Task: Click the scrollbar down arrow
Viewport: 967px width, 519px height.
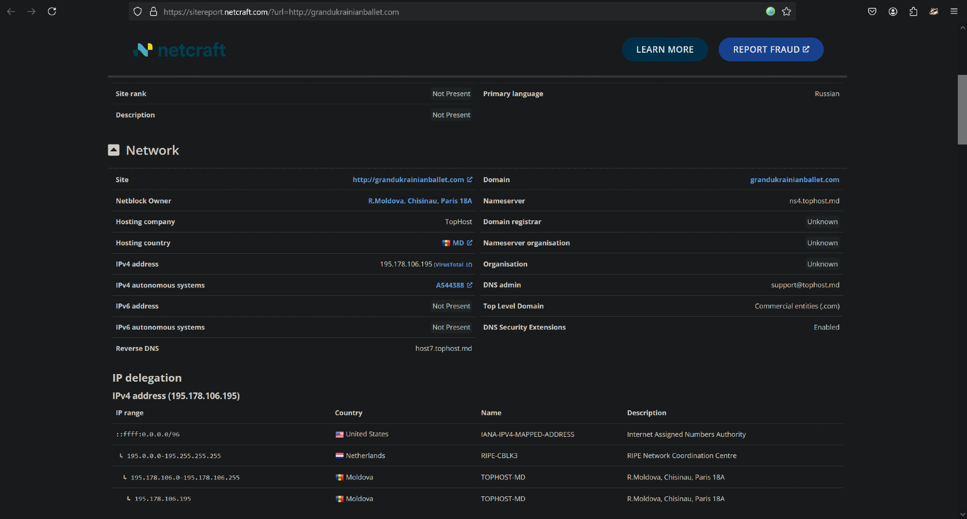Action: coord(962,514)
